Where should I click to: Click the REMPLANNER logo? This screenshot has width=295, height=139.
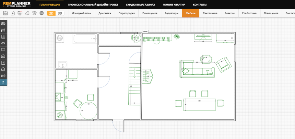(x=17, y=5)
